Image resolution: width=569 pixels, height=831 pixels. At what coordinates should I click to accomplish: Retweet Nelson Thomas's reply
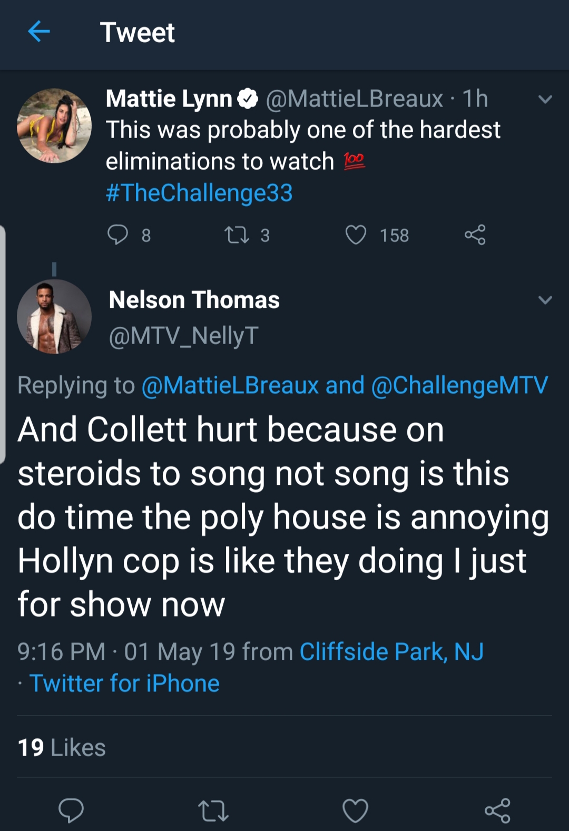point(213,810)
